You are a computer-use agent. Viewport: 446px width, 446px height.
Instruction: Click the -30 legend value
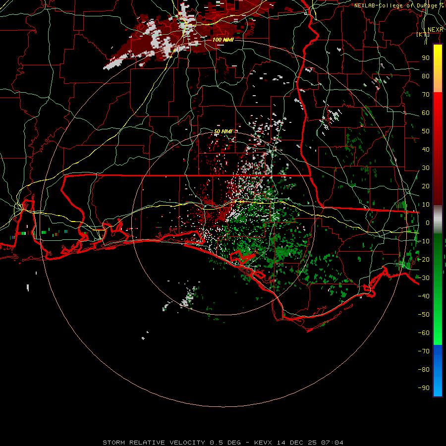(424, 278)
